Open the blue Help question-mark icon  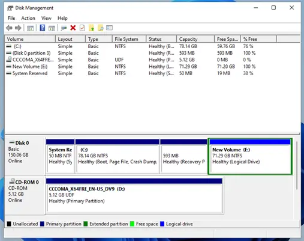point(43,28)
